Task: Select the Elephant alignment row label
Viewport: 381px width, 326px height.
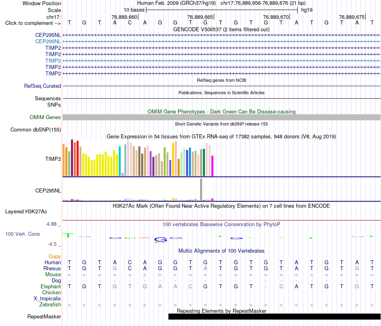Action: coord(51,287)
